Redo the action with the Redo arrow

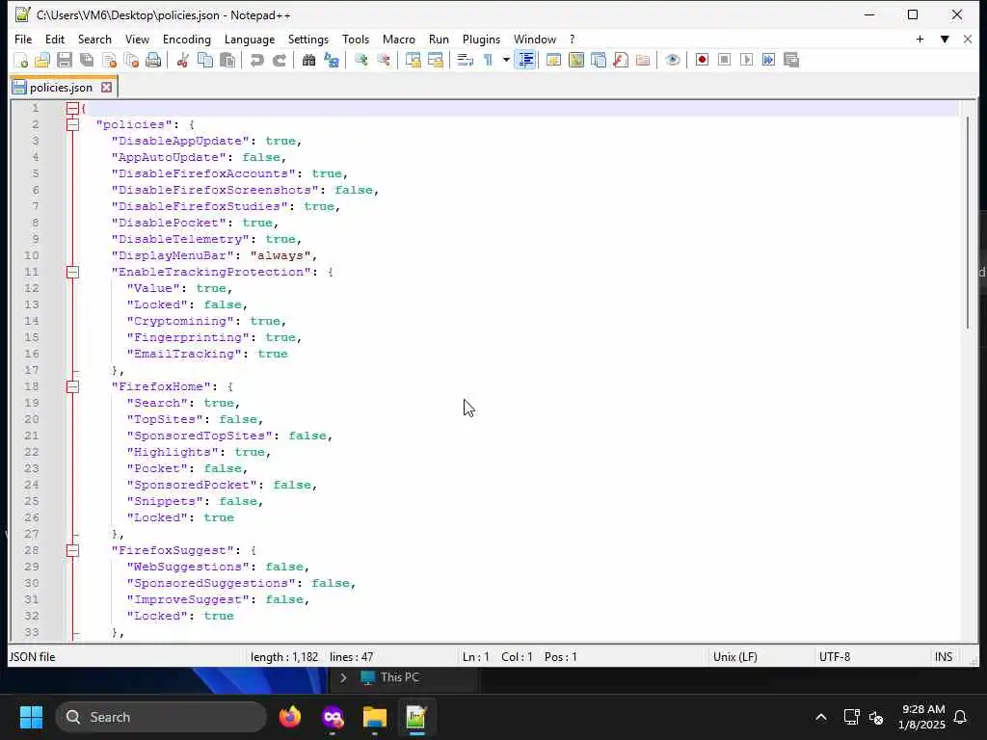280,60
